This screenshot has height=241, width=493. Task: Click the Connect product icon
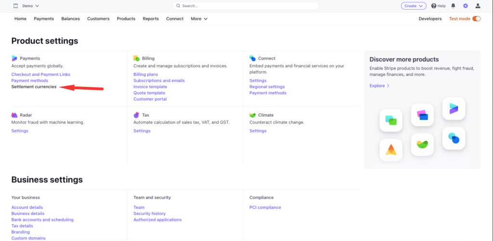(x=252, y=58)
